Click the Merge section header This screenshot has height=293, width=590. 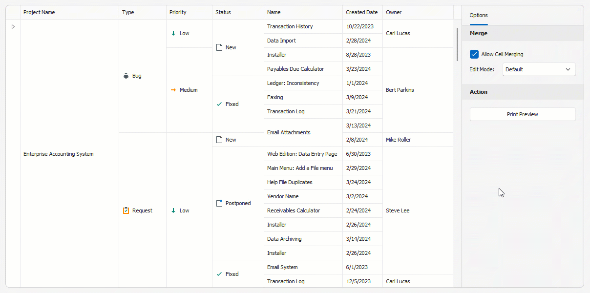523,33
